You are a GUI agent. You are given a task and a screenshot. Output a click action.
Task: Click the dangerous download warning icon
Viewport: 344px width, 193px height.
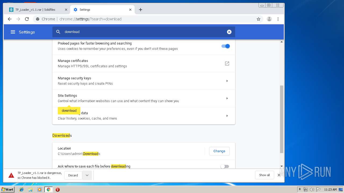[x=11, y=175]
